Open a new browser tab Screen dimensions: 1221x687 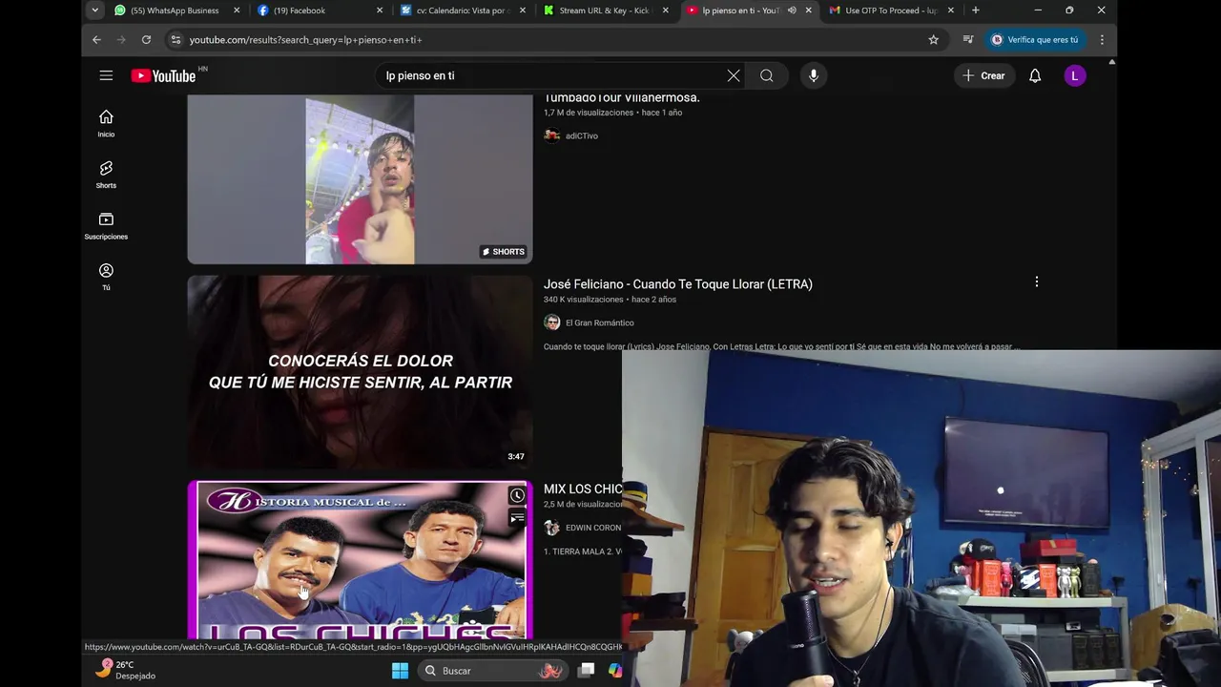(975, 10)
